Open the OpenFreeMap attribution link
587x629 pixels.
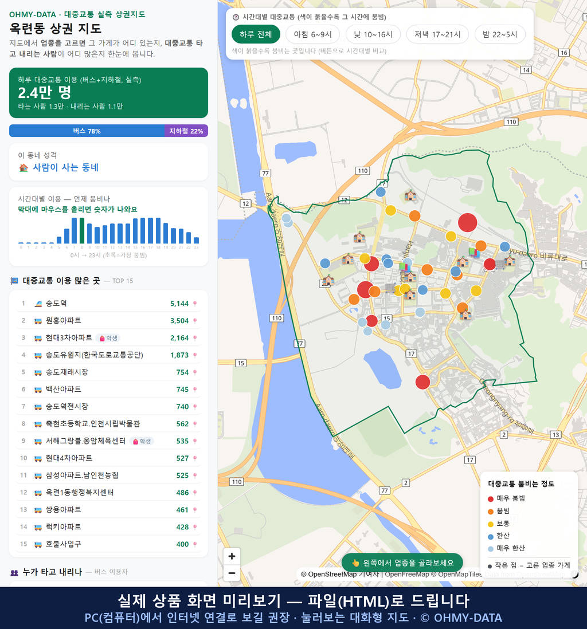pyautogui.click(x=407, y=574)
